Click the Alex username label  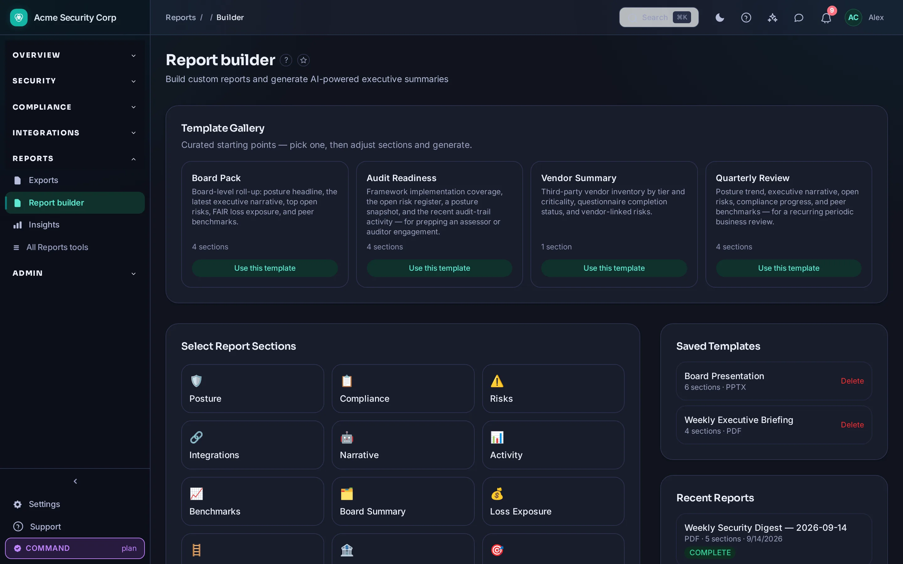point(876,18)
